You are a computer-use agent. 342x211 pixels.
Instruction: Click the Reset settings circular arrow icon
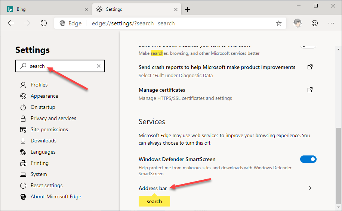pos(23,186)
